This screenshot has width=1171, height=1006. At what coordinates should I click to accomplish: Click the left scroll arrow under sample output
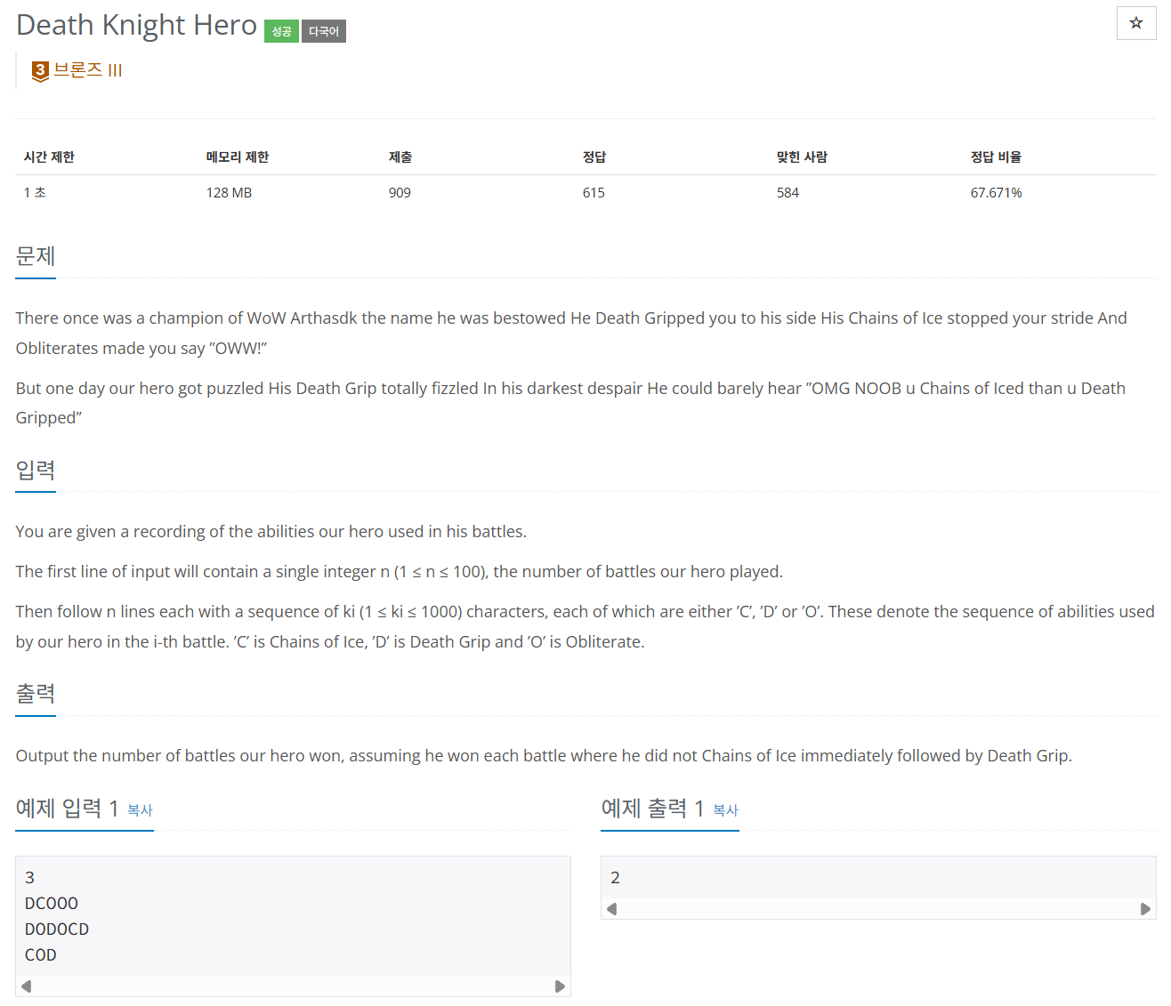[611, 908]
